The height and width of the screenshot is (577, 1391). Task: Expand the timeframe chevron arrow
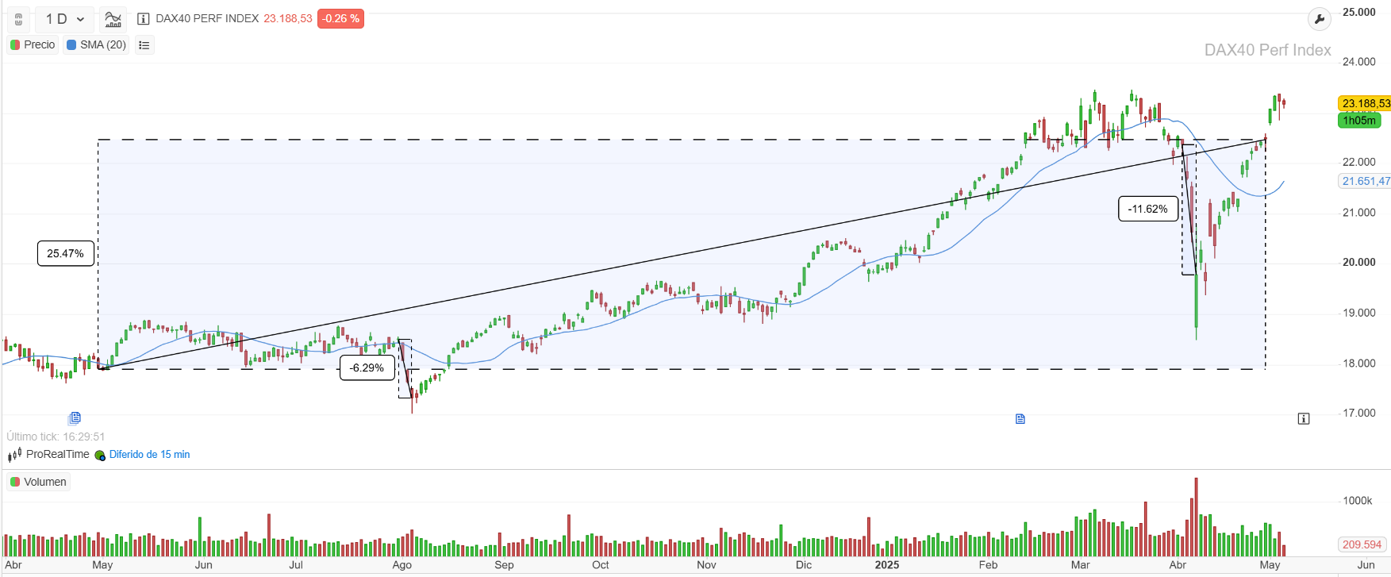pos(79,19)
